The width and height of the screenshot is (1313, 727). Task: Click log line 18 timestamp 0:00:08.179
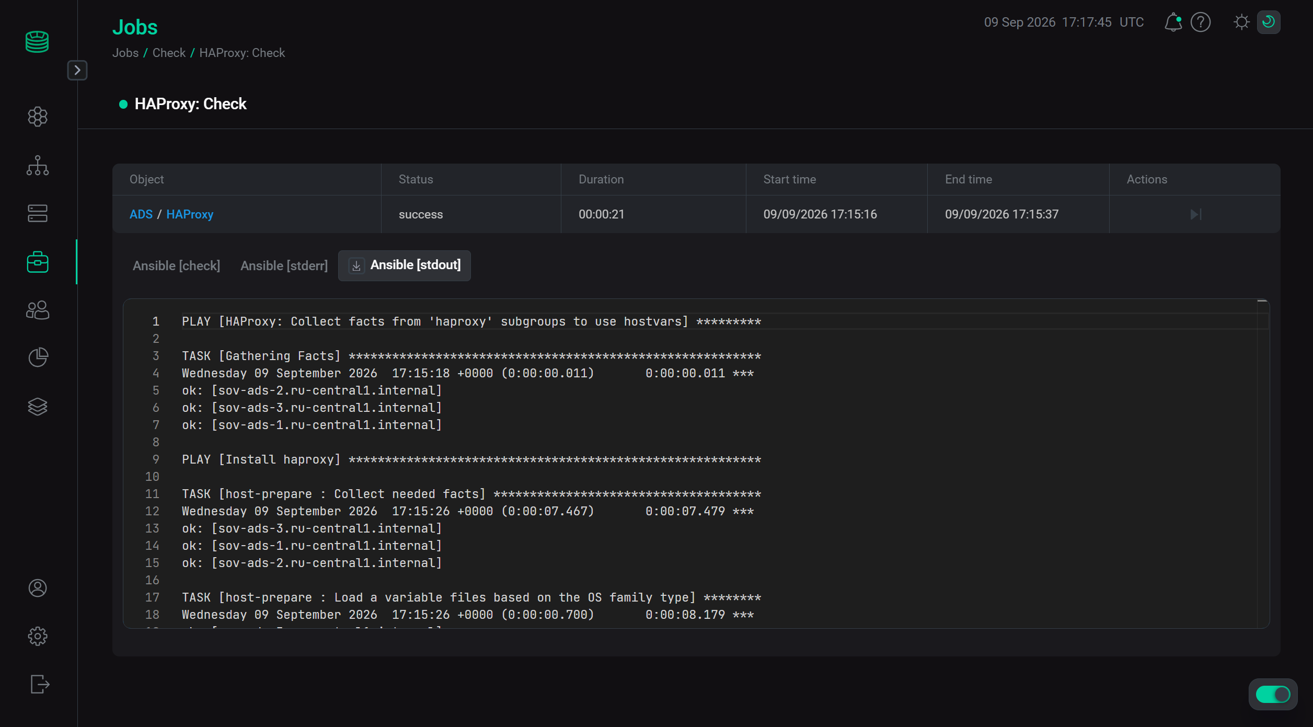click(x=685, y=615)
